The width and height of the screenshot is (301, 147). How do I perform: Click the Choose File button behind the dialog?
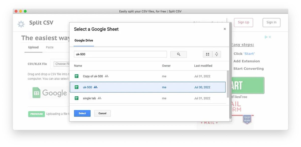(62, 64)
